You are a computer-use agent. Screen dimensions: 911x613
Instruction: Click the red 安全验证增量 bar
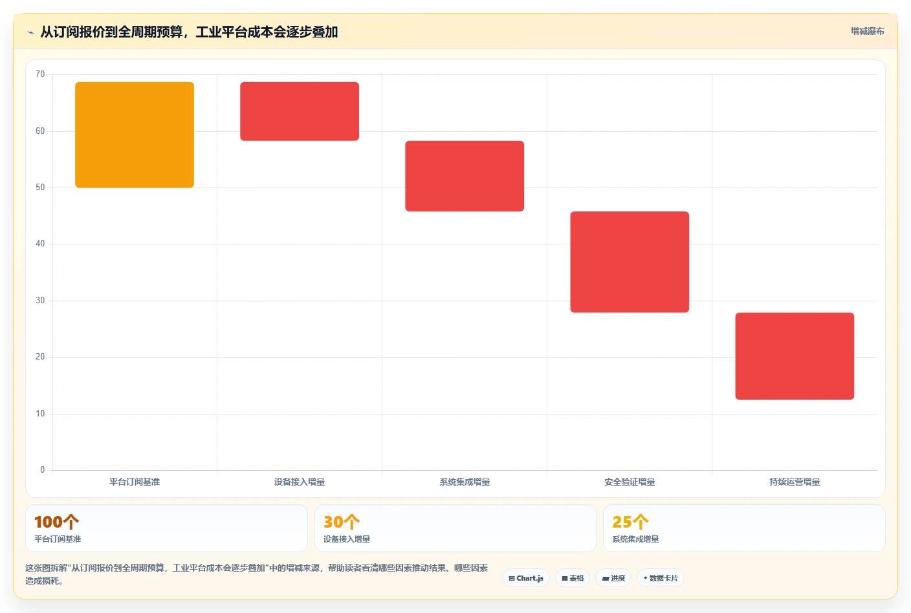point(630,262)
